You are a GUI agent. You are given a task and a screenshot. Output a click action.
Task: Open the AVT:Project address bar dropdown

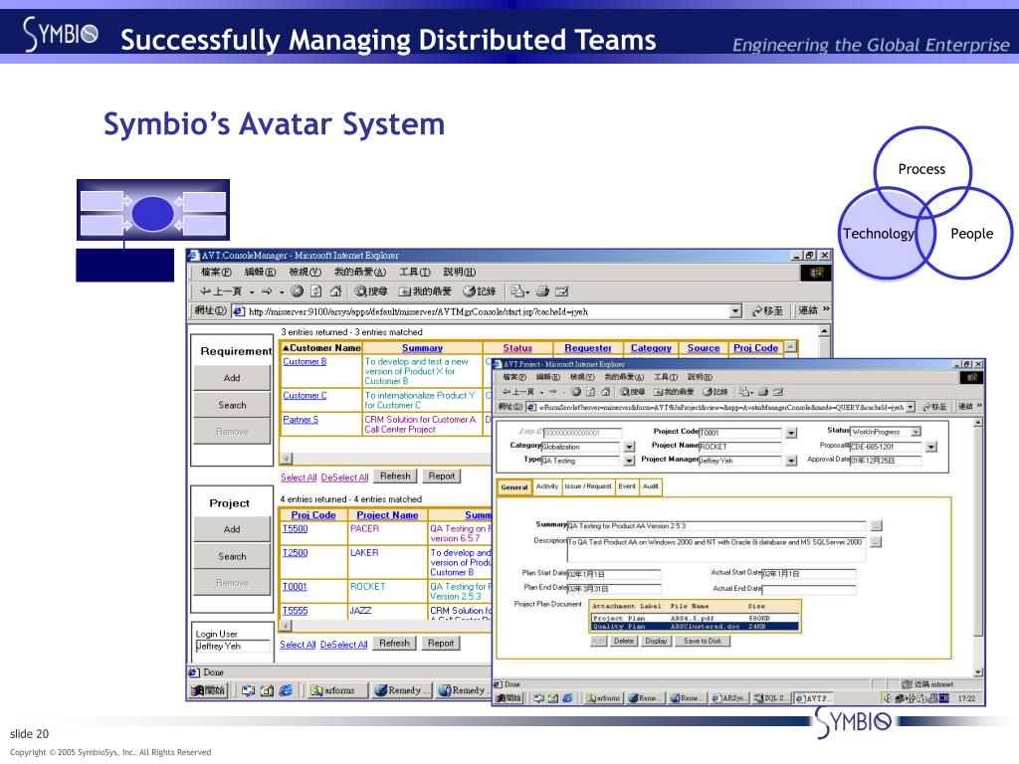[912, 407]
